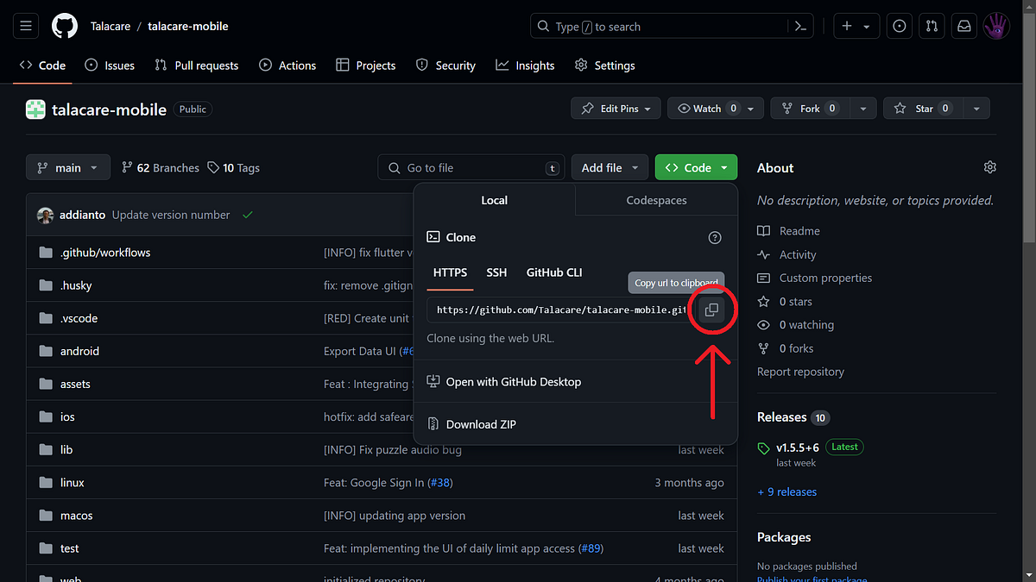Screen dimensions: 1036x582
Task: Click the + 9 releases link
Action: coord(786,491)
